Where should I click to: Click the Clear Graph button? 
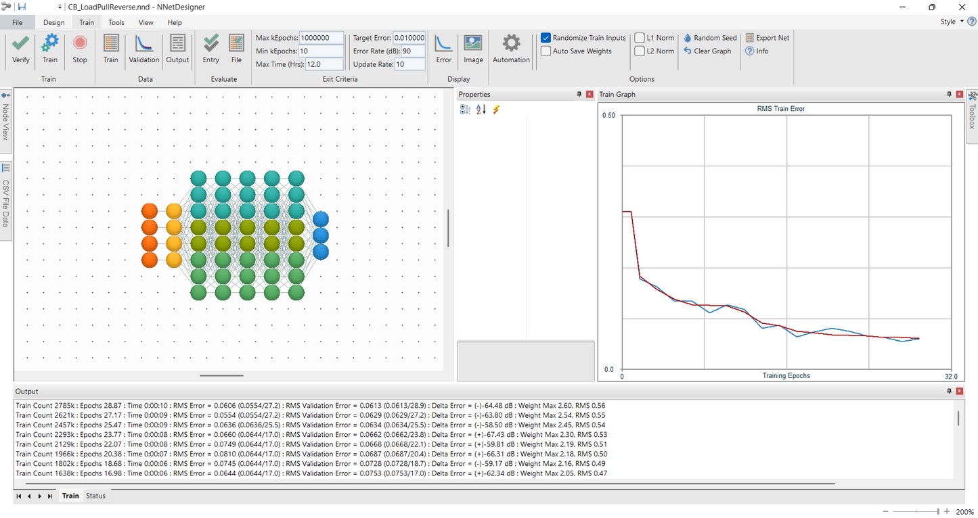pos(708,51)
